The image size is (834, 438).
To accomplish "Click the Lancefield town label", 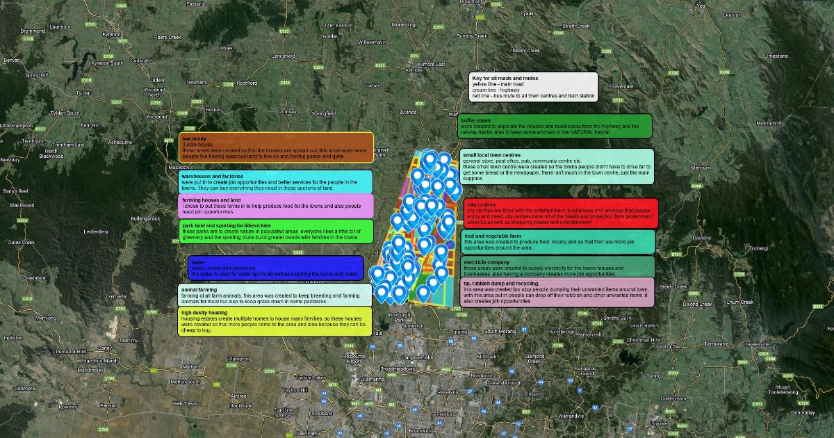I will 283,55.
